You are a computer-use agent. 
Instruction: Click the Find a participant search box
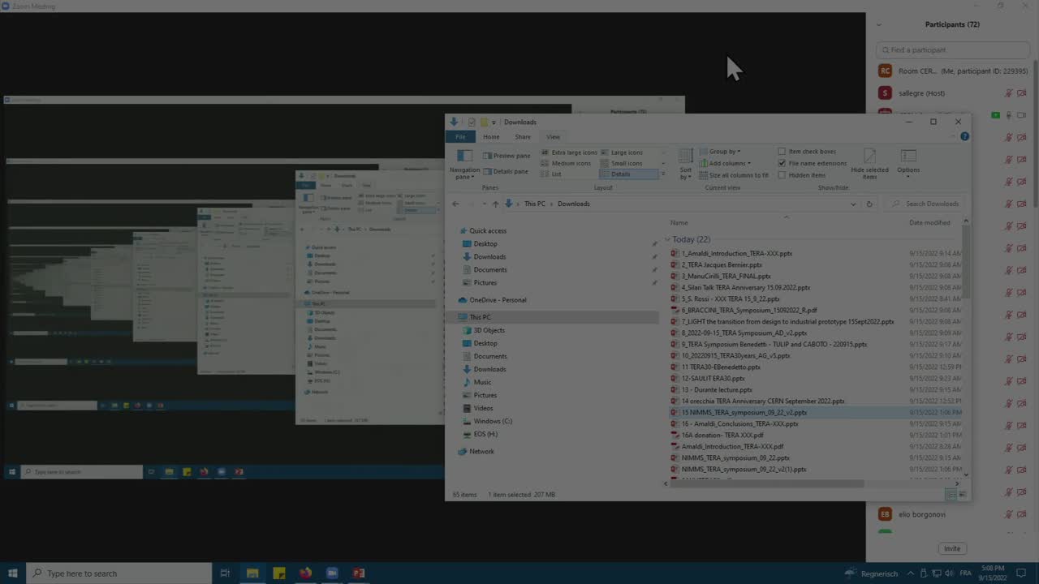coord(953,49)
